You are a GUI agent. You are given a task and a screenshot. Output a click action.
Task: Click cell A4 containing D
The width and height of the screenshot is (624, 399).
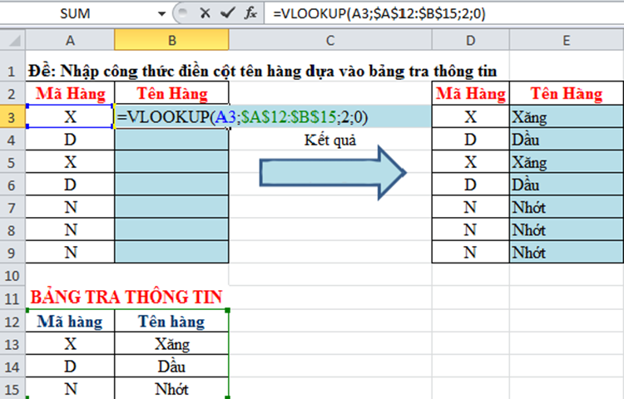click(x=71, y=140)
